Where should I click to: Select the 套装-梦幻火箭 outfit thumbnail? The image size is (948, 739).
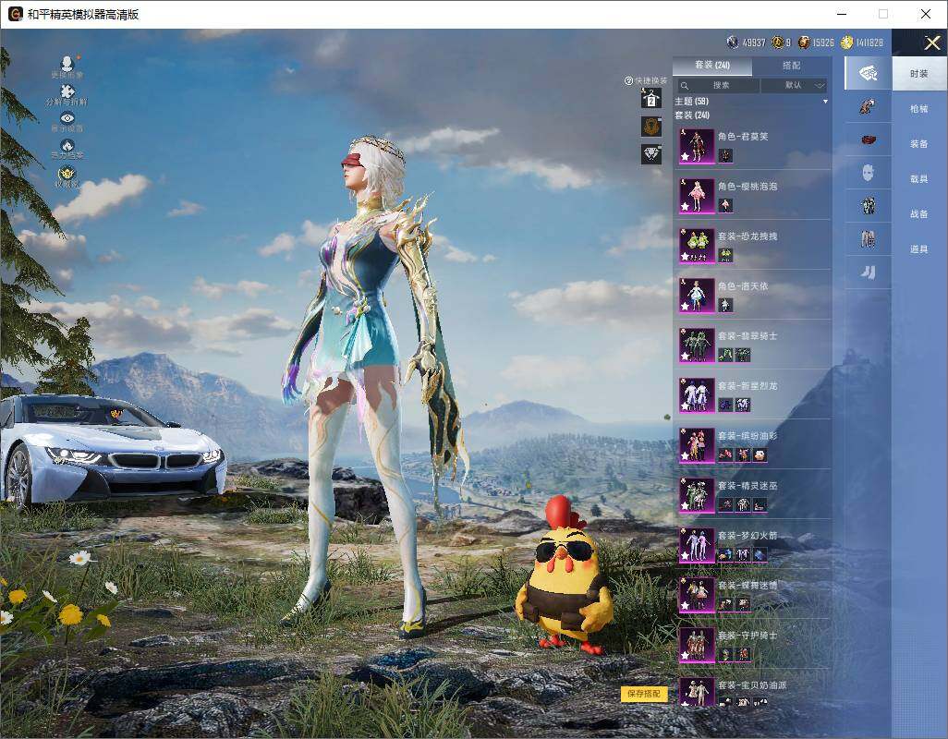(x=697, y=545)
